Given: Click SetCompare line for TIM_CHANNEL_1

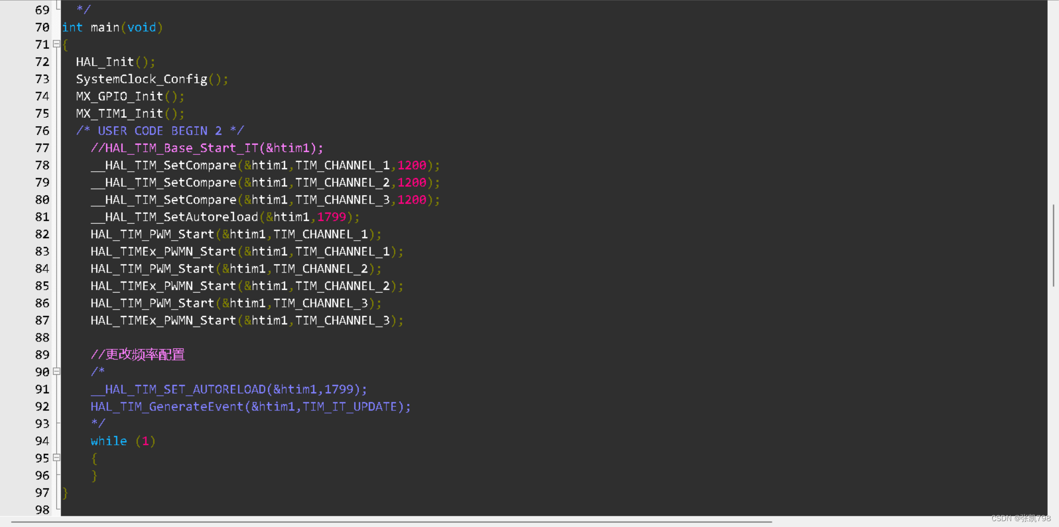Looking at the screenshot, I should coord(265,165).
